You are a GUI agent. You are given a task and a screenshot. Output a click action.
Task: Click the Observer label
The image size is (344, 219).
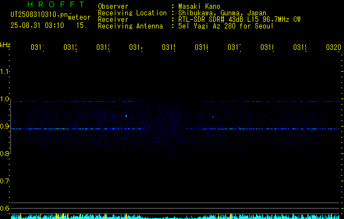(x=113, y=7)
